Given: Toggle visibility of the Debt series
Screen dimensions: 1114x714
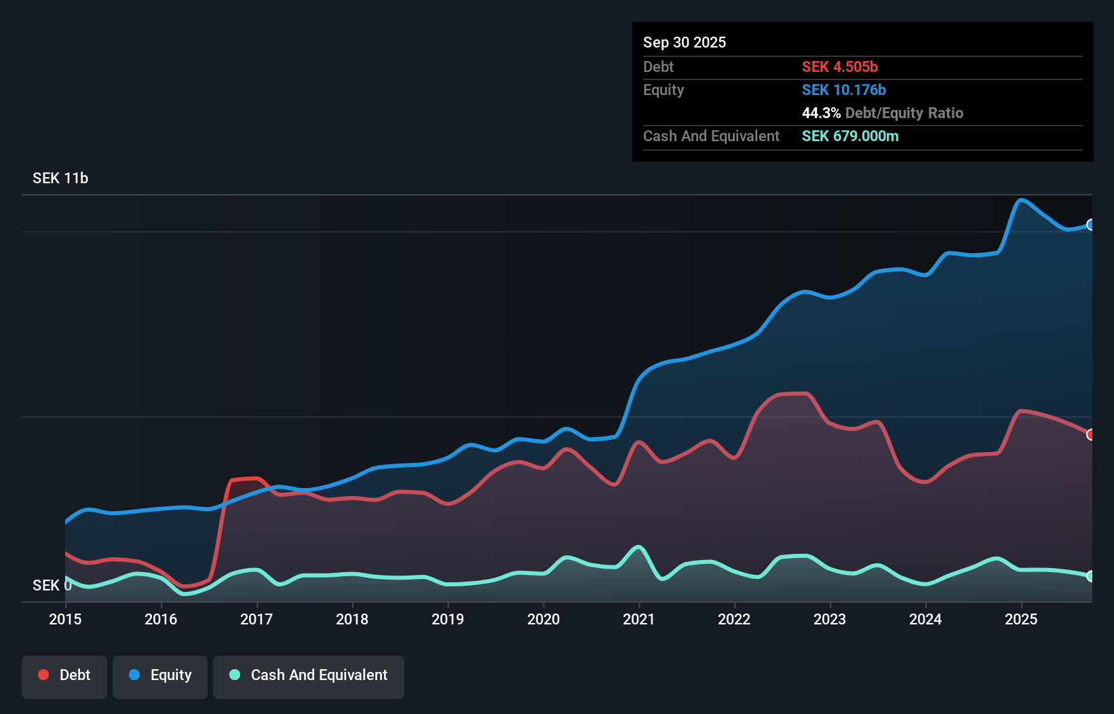Looking at the screenshot, I should (x=64, y=675).
